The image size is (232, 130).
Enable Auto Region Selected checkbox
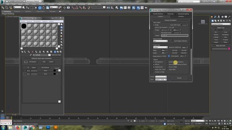coord(173,41)
